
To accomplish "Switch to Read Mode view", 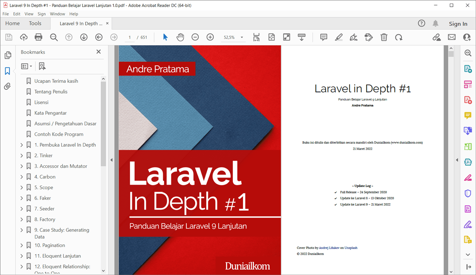I will (301, 37).
